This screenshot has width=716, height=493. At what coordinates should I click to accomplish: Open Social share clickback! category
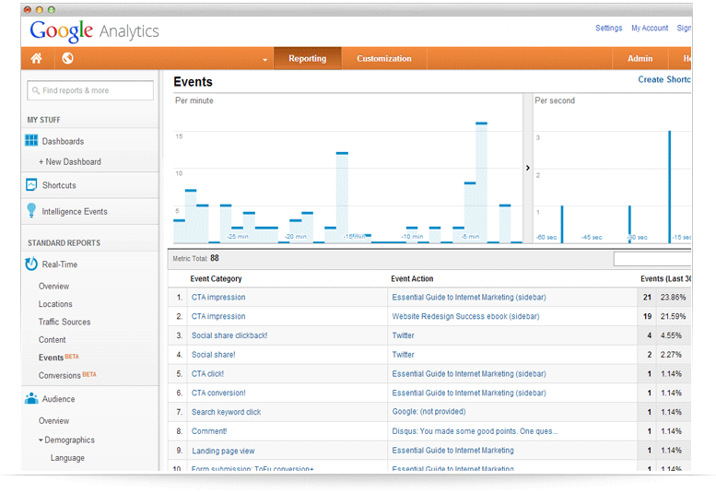click(229, 335)
